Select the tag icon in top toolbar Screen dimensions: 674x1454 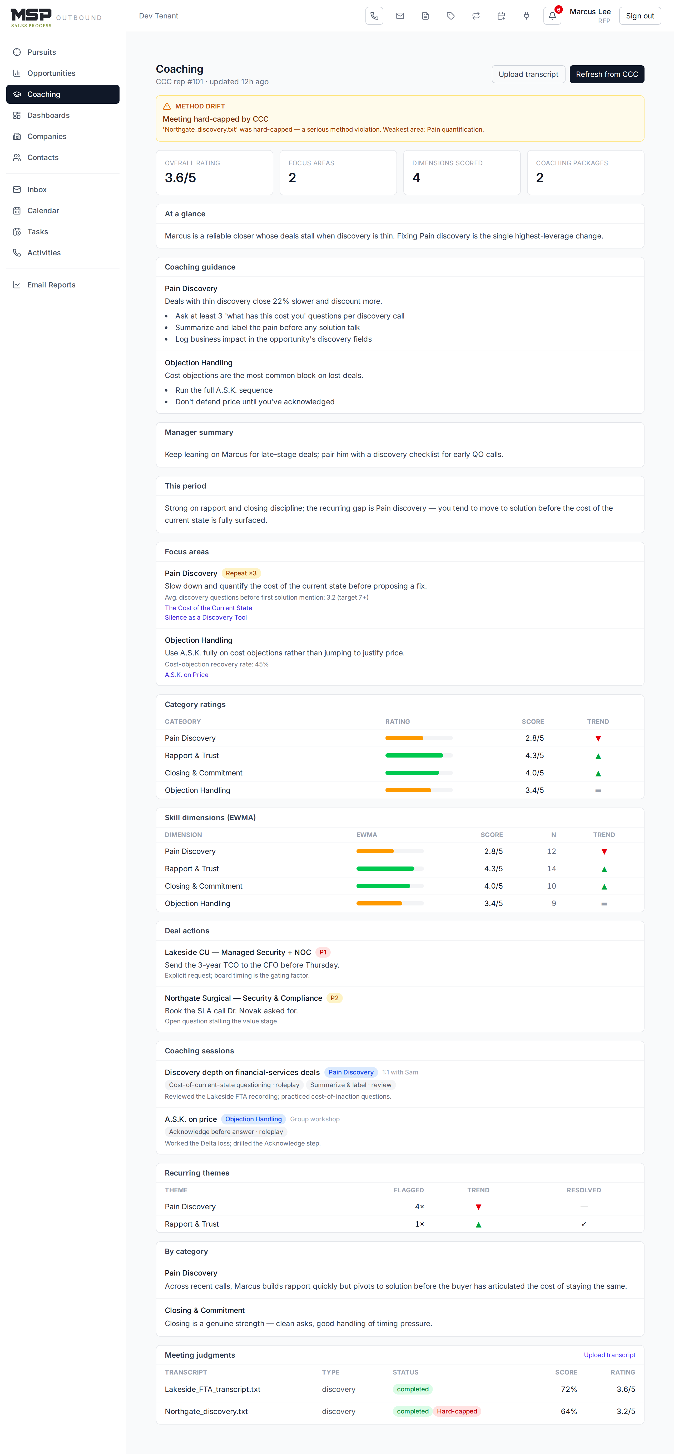pos(450,16)
